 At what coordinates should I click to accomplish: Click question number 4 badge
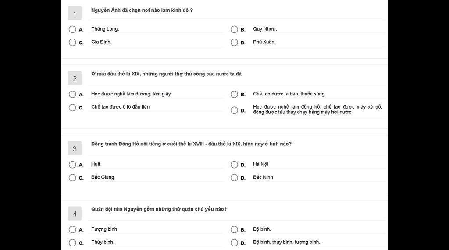[x=75, y=214]
